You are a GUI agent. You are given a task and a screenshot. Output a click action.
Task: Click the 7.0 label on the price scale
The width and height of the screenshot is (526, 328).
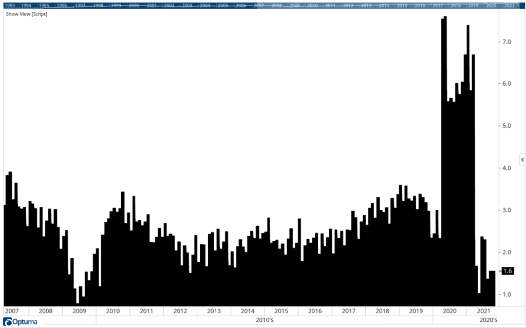point(506,42)
